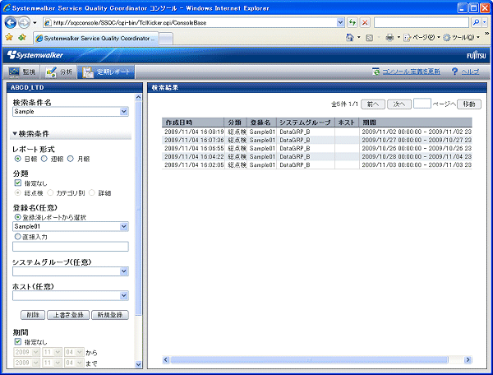The height and width of the screenshot is (375, 493).
Task: Switch to the 分析 tab
Action: [59, 72]
